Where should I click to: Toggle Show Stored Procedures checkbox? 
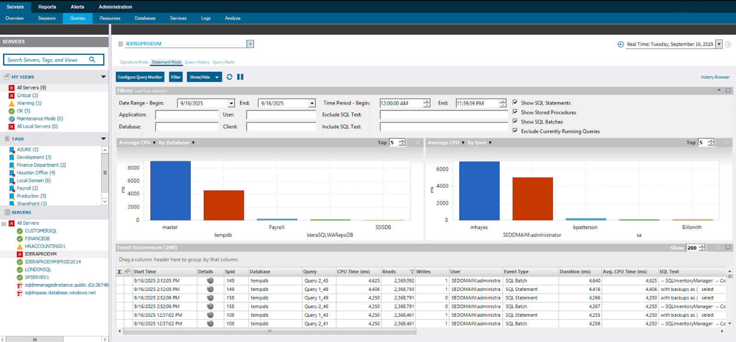[515, 112]
